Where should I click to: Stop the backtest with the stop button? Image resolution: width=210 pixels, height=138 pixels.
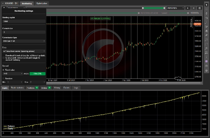click(194, 8)
